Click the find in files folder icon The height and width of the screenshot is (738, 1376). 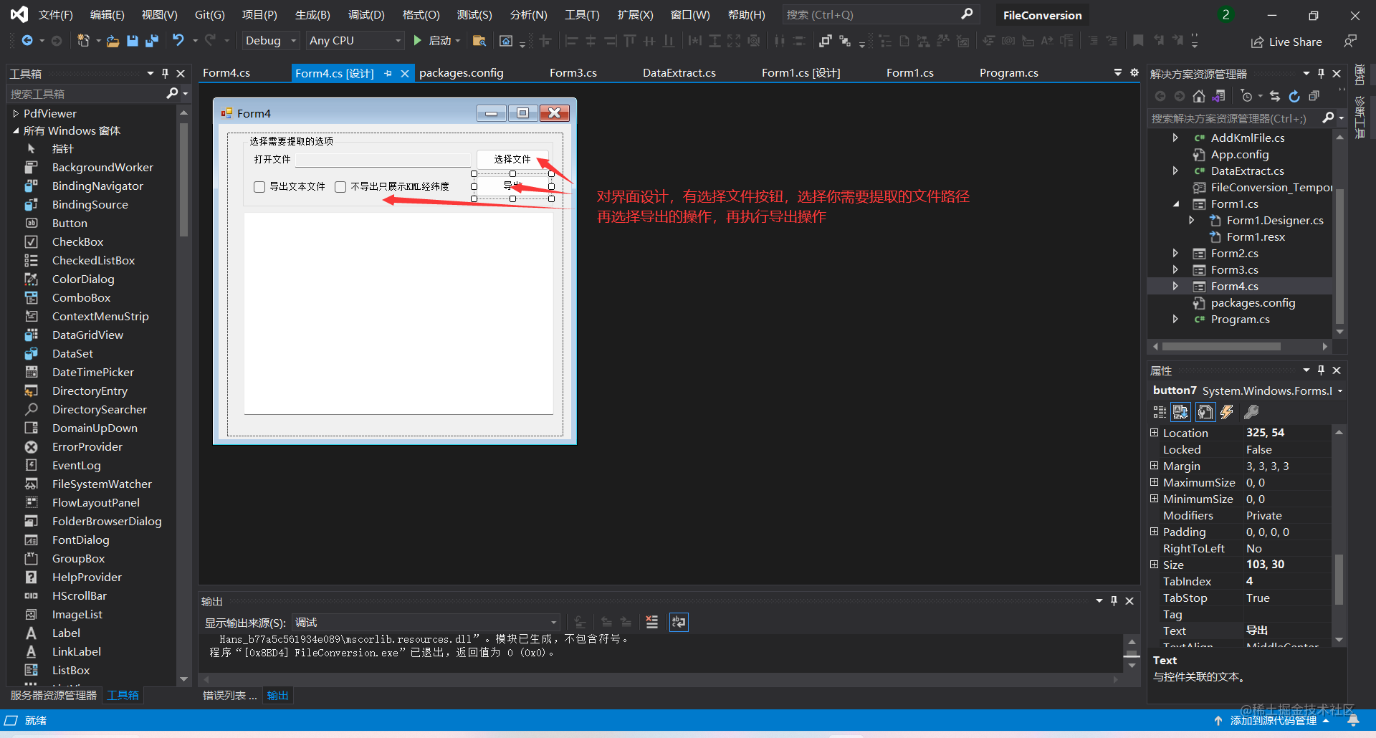coord(479,41)
